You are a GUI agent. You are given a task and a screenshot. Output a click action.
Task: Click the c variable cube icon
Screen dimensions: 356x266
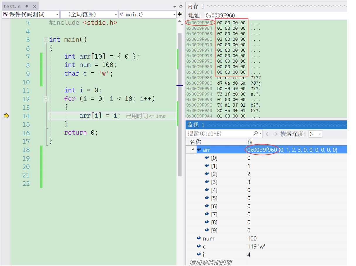click(x=199, y=246)
